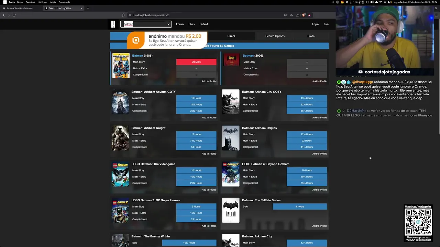Click the Windows-style start grid icon
This screenshot has width=440, height=247.
click(5, 2)
